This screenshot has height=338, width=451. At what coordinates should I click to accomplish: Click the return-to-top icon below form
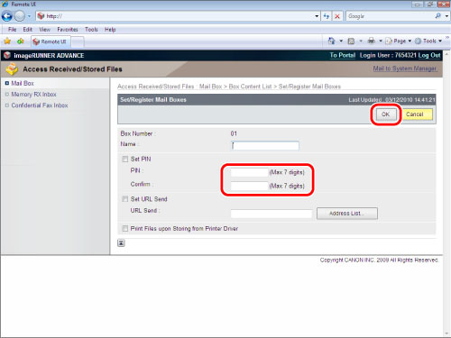point(121,243)
